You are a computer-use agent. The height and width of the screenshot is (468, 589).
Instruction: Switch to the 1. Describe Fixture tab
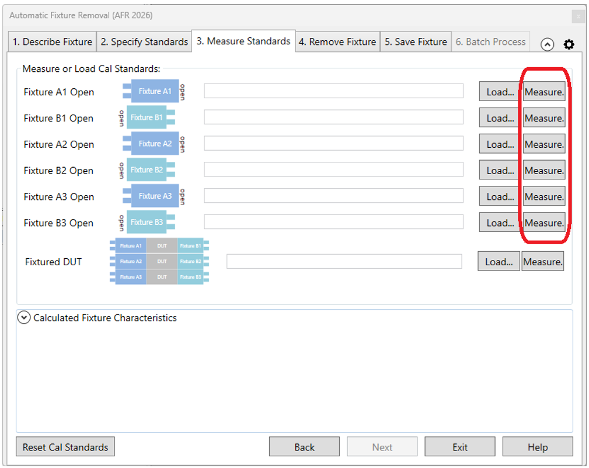point(53,42)
